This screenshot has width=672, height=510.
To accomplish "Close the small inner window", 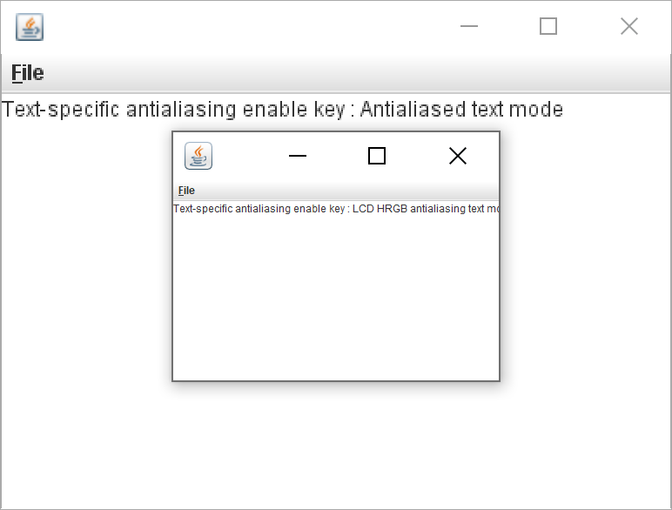I will pos(458,156).
